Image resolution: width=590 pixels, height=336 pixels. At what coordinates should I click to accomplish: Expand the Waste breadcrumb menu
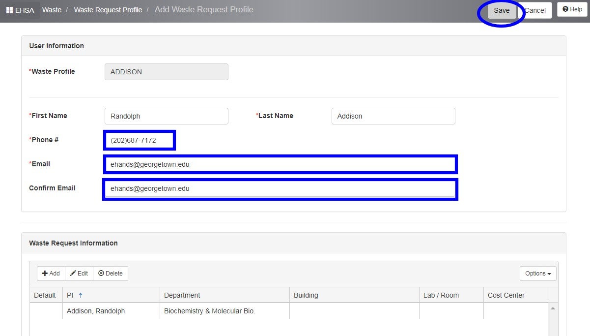click(x=52, y=10)
